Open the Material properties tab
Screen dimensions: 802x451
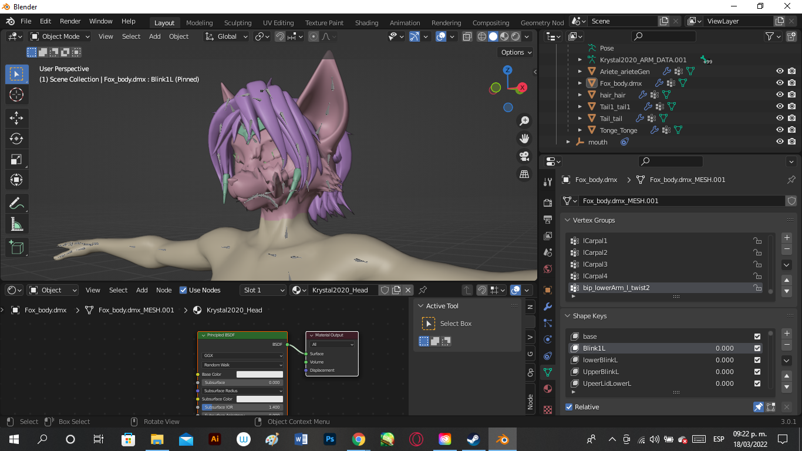pyautogui.click(x=548, y=389)
